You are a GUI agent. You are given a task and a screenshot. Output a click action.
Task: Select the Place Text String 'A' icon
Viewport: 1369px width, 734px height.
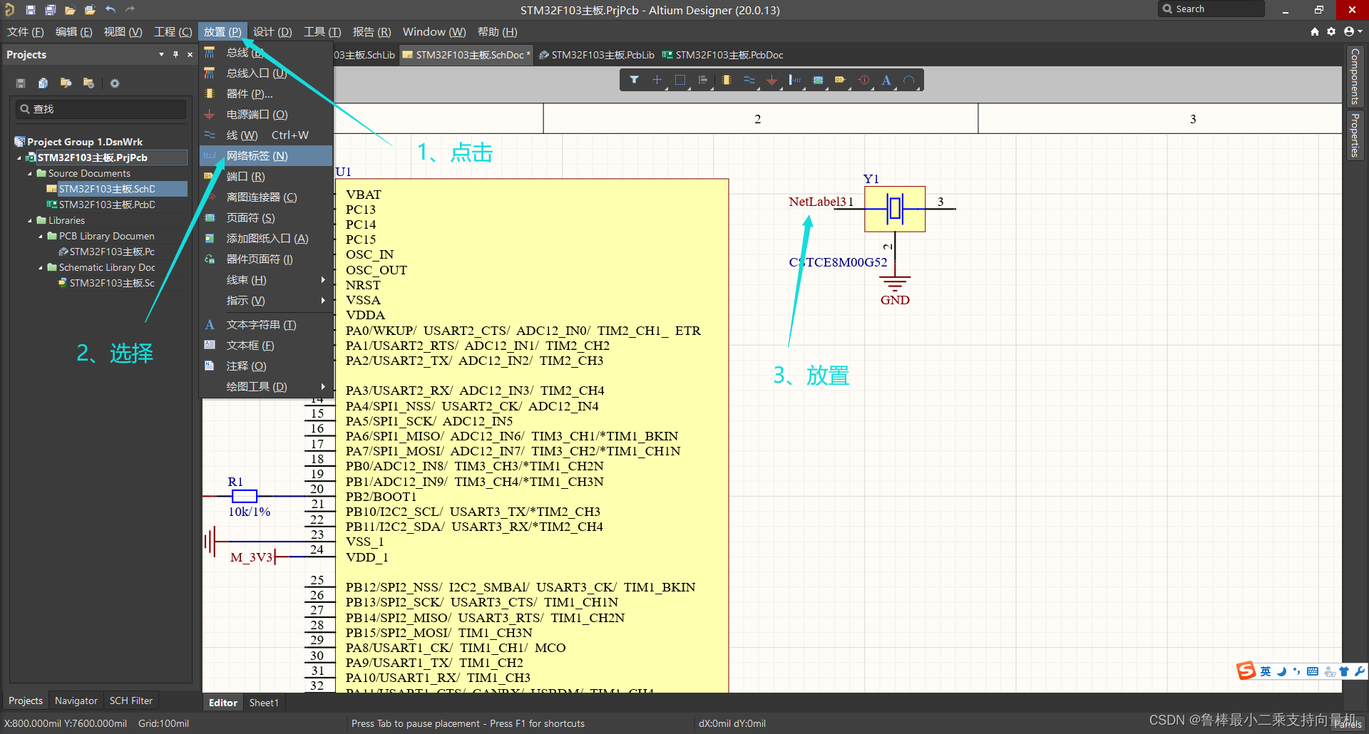pos(886,80)
